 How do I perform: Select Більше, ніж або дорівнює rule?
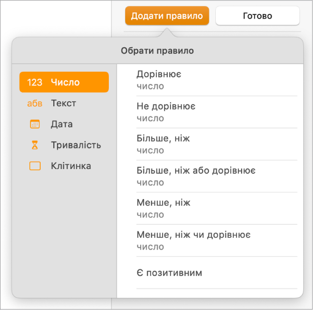click(x=217, y=177)
